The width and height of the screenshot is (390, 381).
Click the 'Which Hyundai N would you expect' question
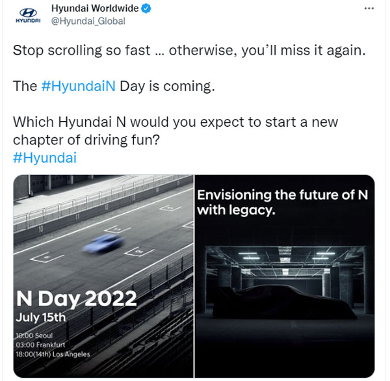(x=175, y=123)
